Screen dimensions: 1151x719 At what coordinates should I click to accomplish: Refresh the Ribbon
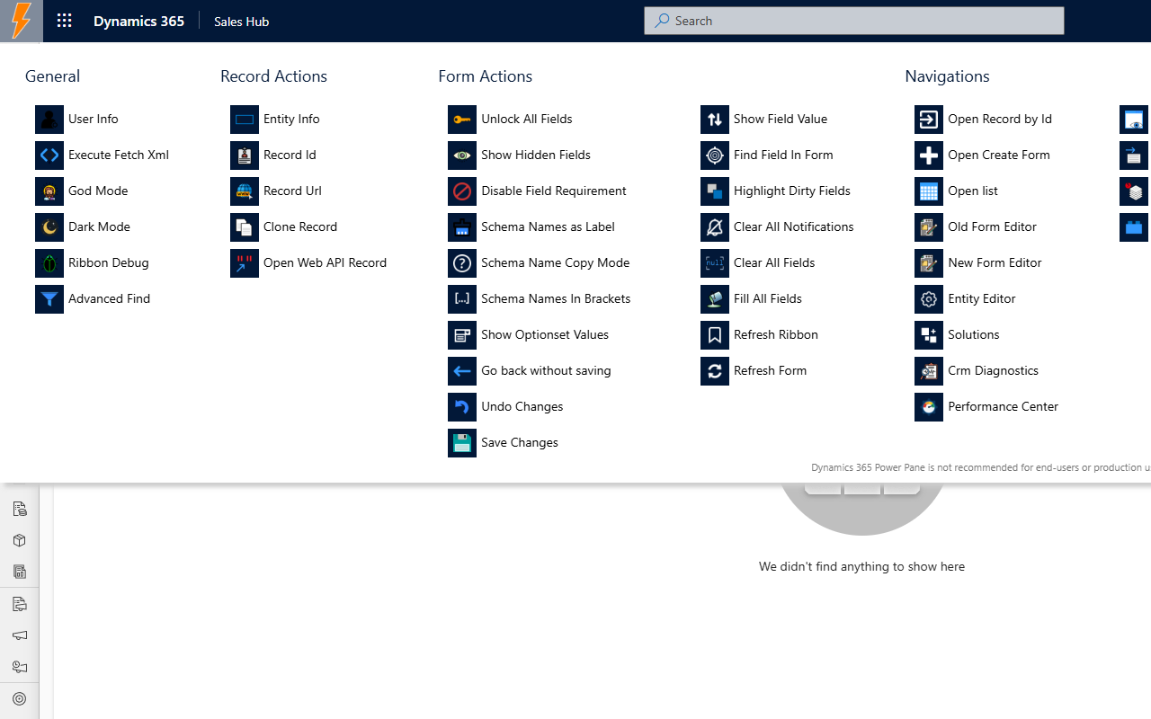[x=776, y=334]
